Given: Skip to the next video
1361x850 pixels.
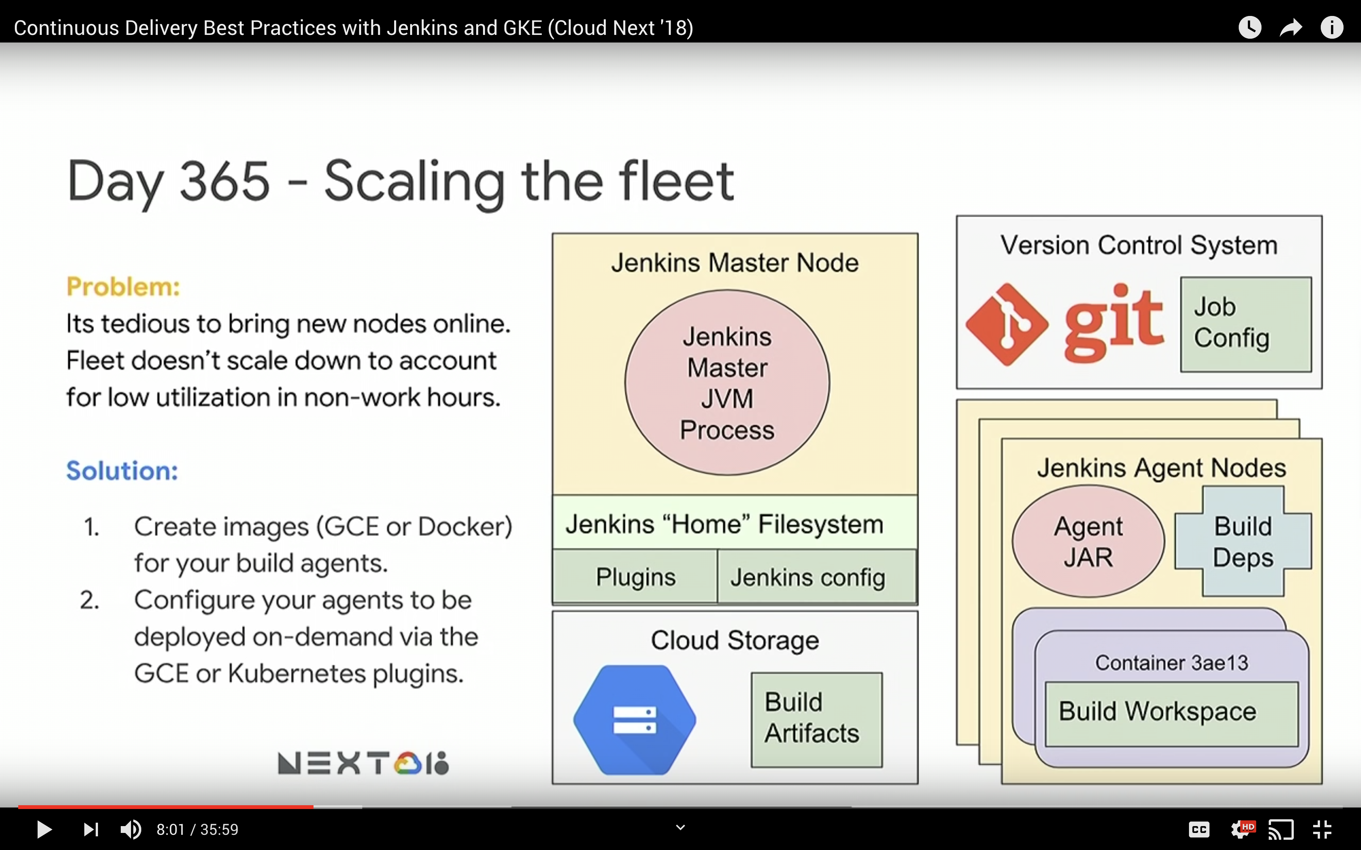Looking at the screenshot, I should point(91,829).
